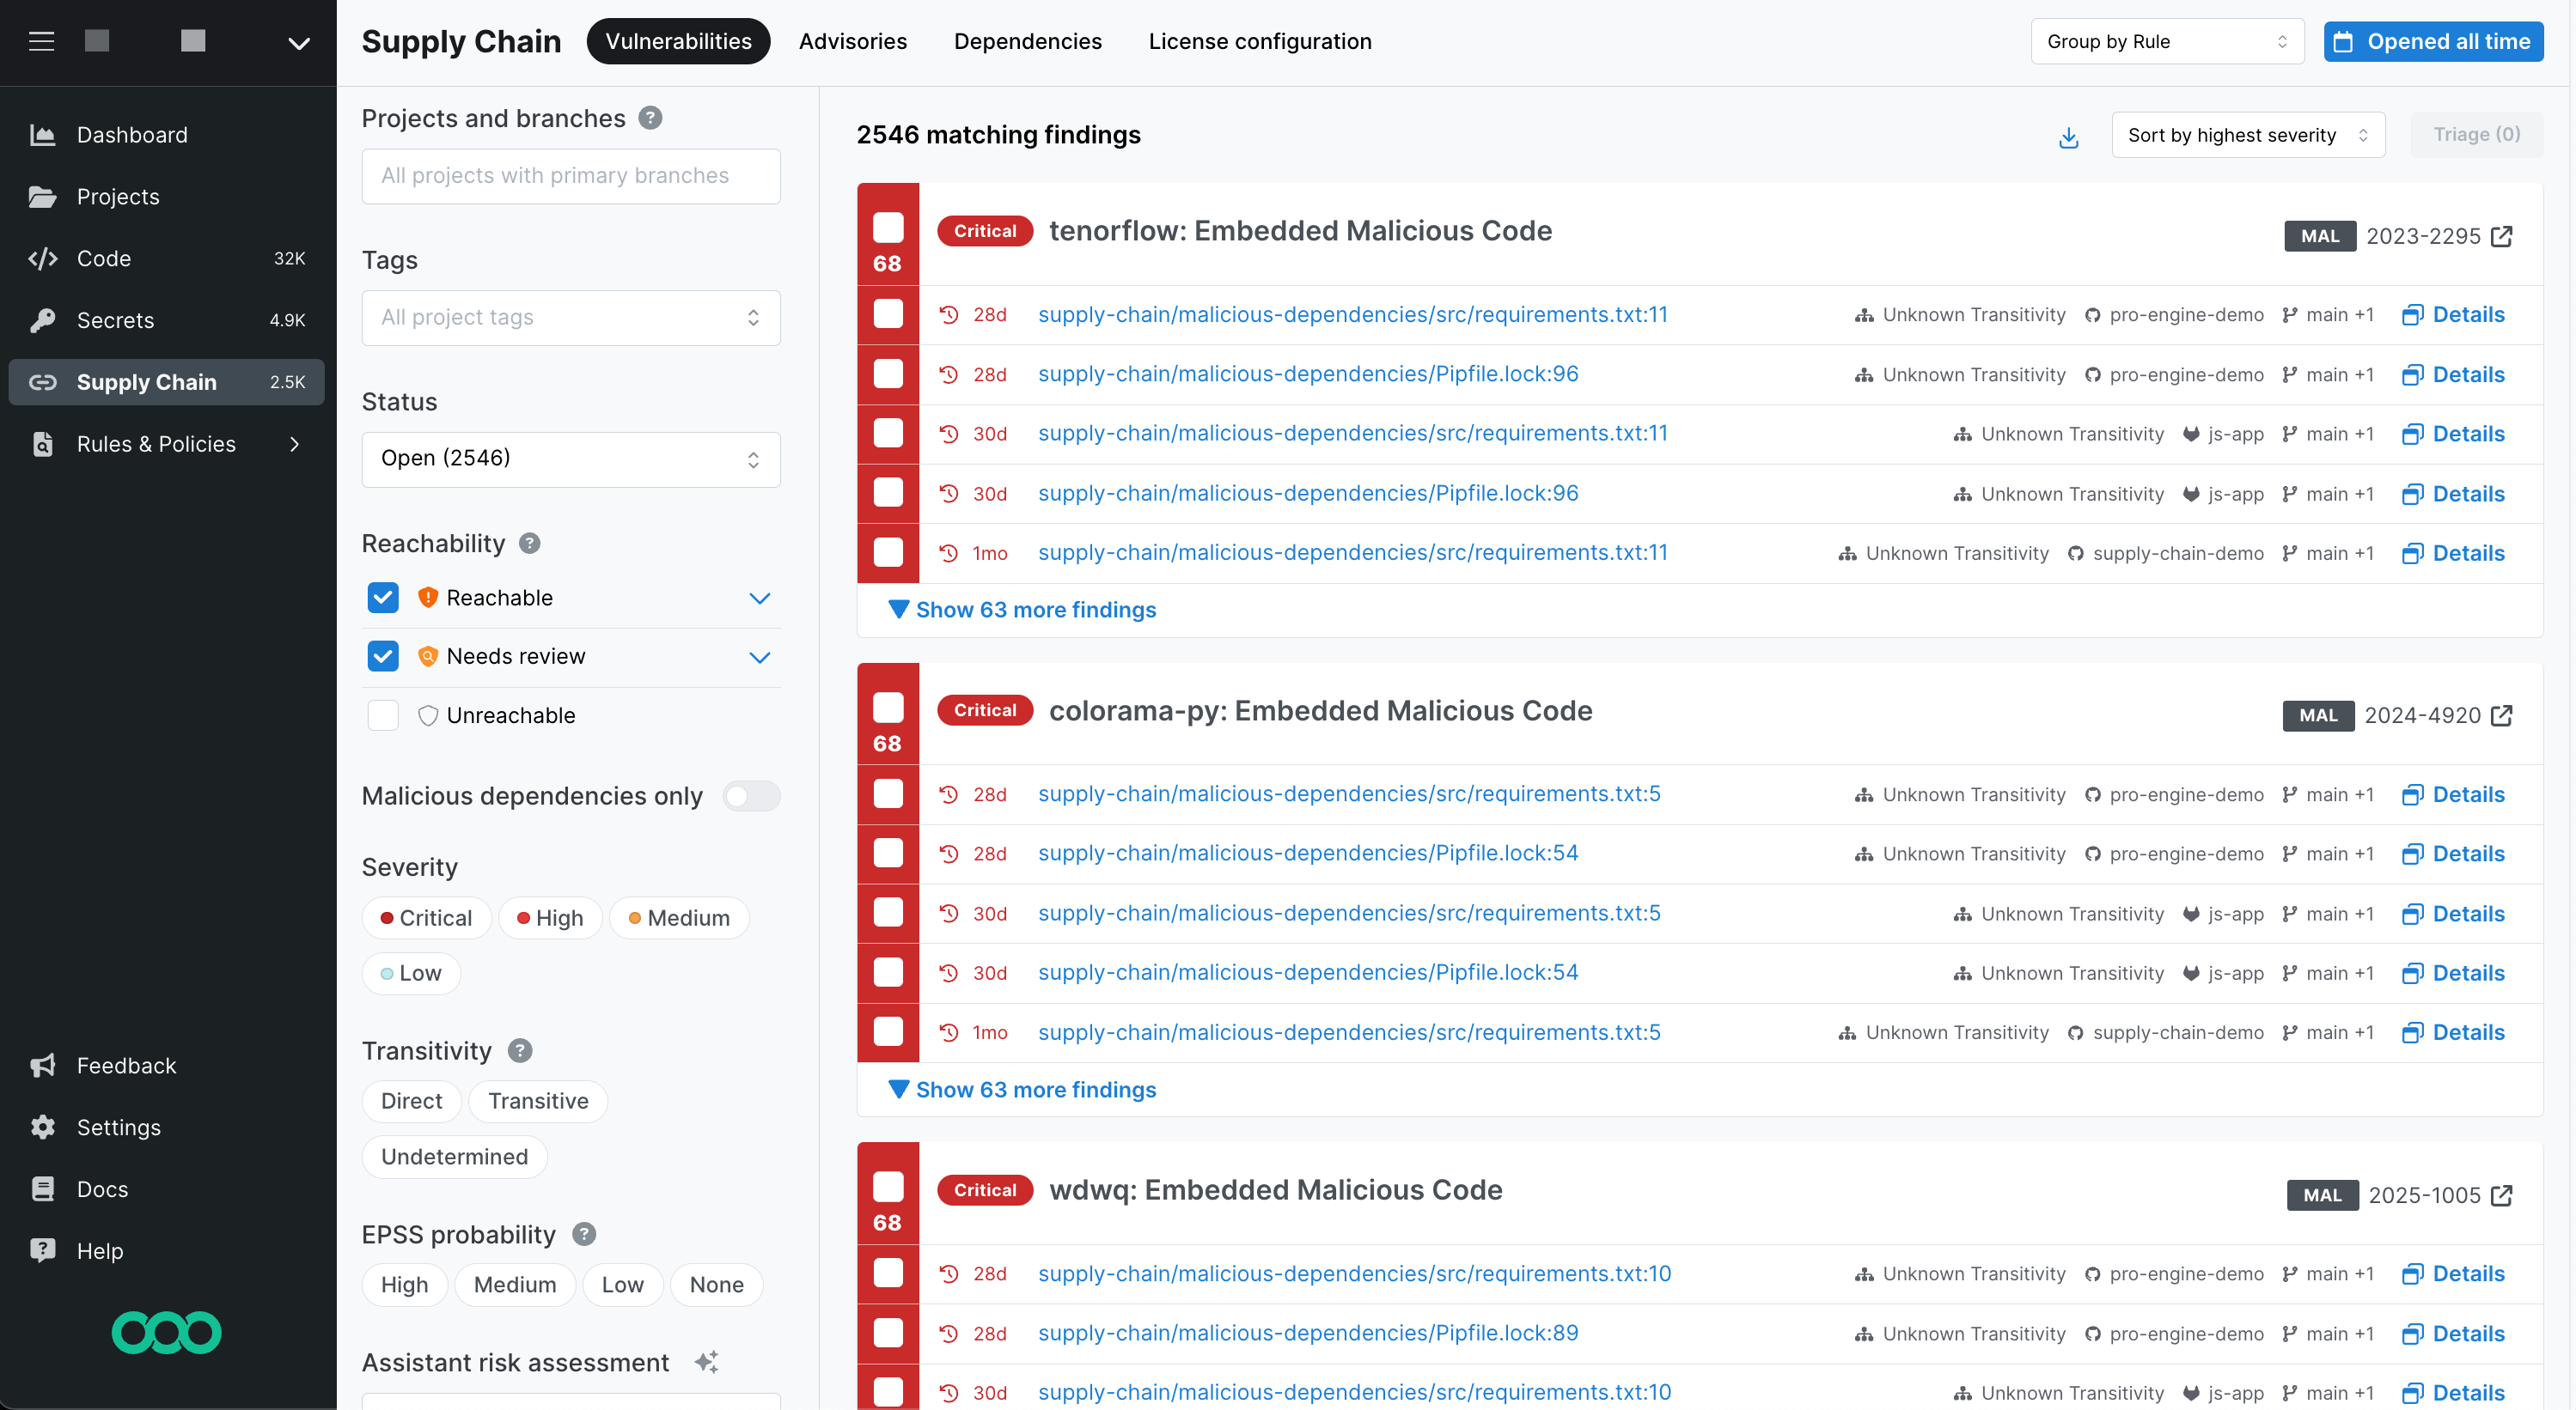Uncheck the Reachable filter checkbox
The width and height of the screenshot is (2576, 1410).
pos(382,597)
